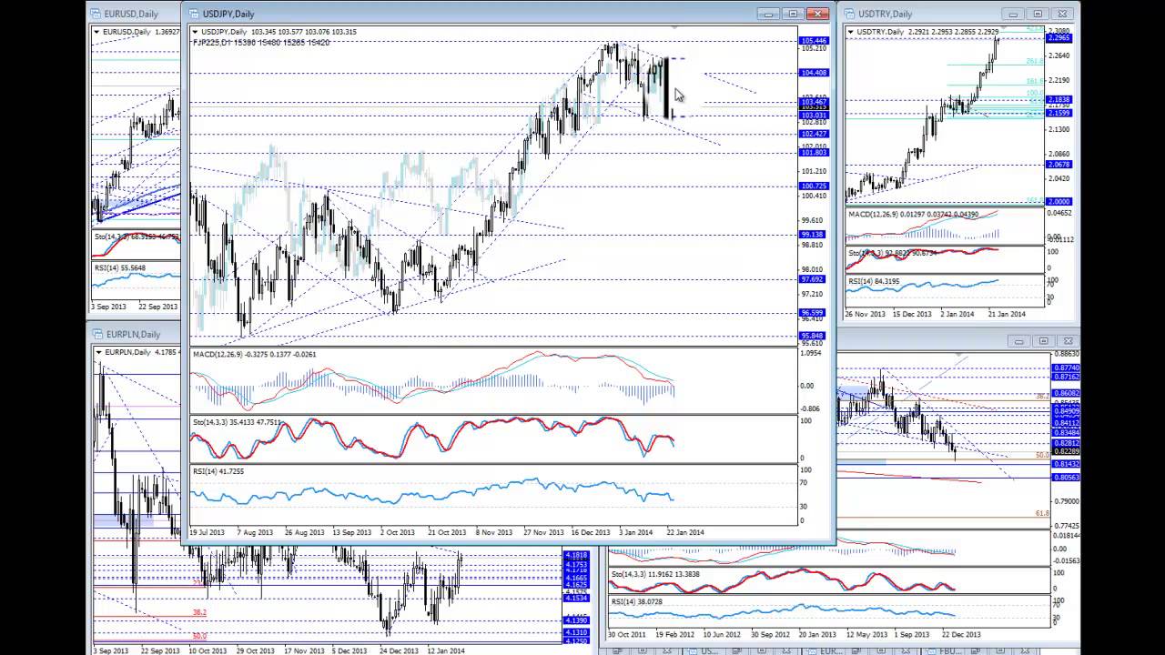The height and width of the screenshot is (655, 1165).
Task: Select the 0.86082 price level label
Action: point(1066,393)
